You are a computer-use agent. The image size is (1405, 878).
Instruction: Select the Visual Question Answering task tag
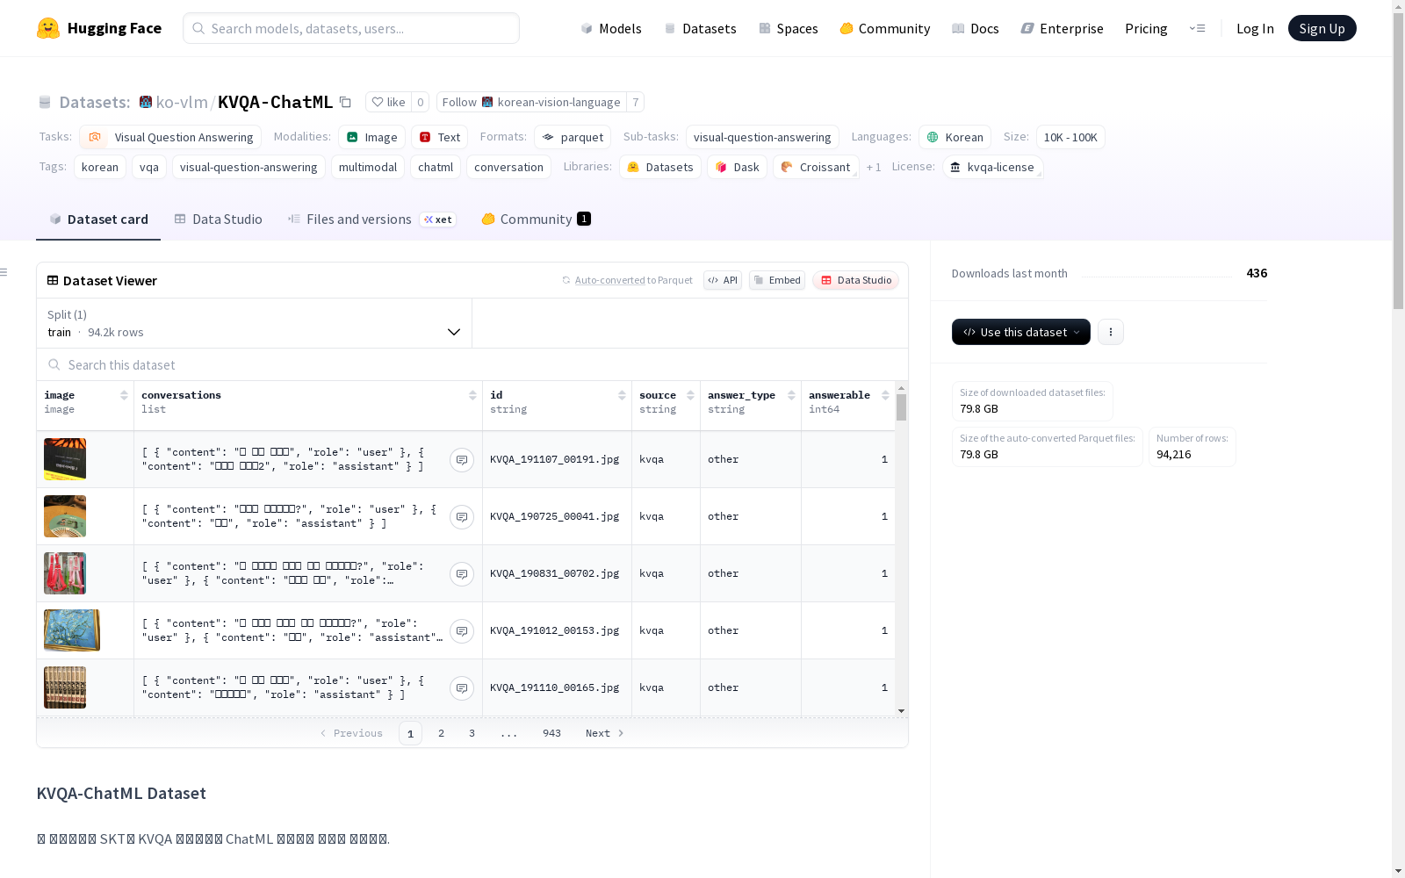[x=170, y=137]
